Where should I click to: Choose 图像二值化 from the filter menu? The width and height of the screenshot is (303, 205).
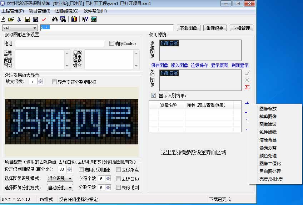(270, 164)
